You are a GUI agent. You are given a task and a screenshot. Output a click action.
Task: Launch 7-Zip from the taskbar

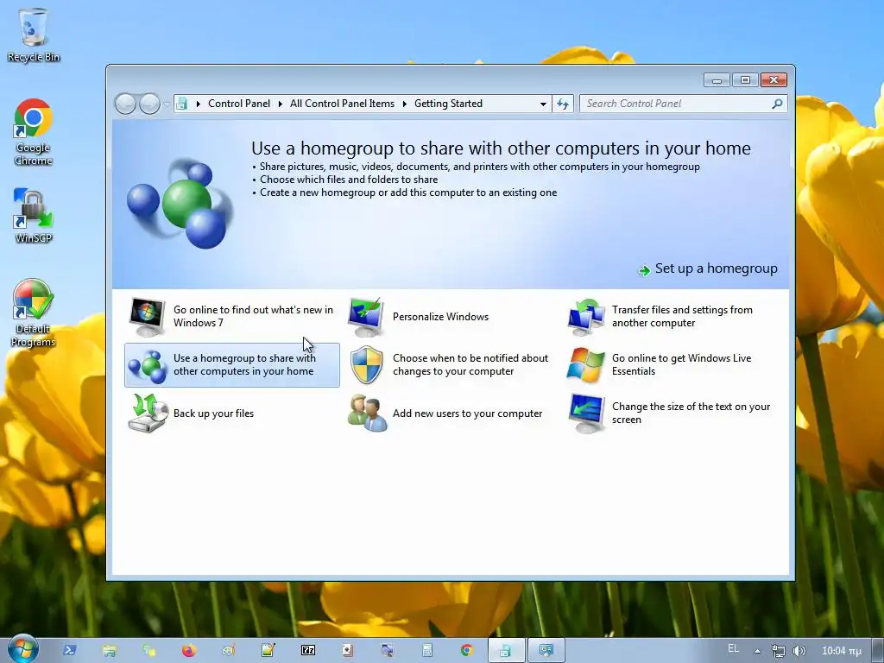point(308,650)
